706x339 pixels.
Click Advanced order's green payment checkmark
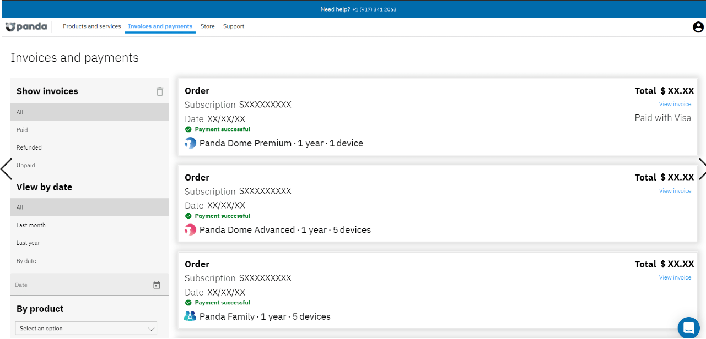point(188,216)
